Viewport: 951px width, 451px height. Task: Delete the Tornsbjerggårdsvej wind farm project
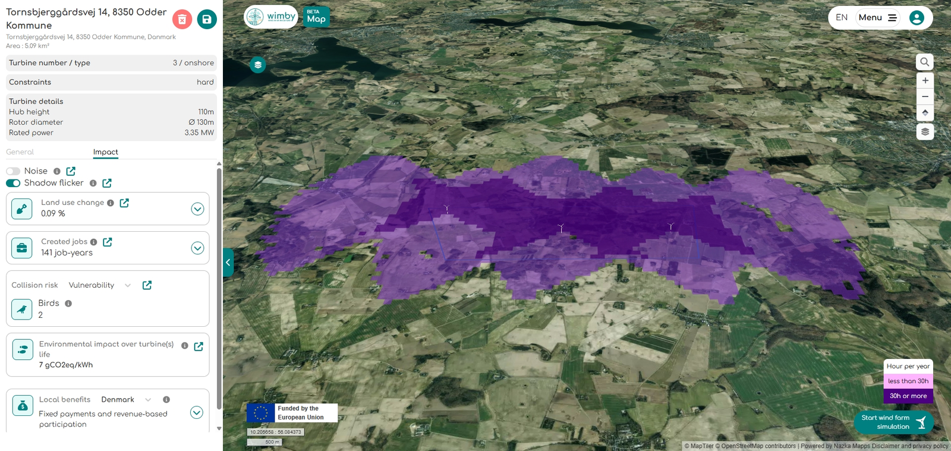click(x=182, y=20)
